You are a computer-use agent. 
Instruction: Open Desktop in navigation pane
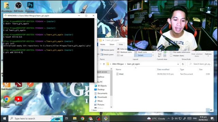(x=99, y=89)
